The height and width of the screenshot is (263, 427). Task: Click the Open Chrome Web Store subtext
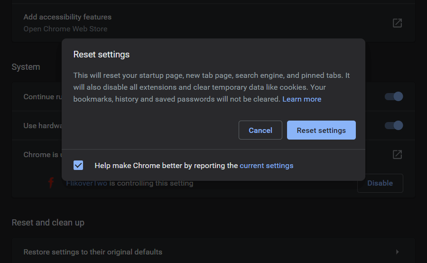pos(65,29)
